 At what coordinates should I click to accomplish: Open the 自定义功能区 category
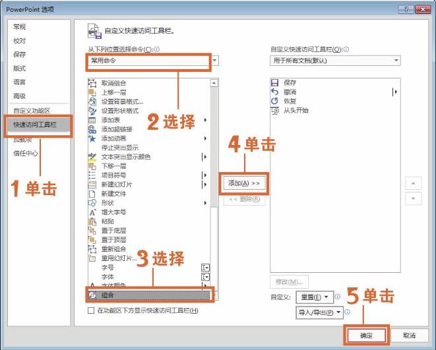click(32, 111)
